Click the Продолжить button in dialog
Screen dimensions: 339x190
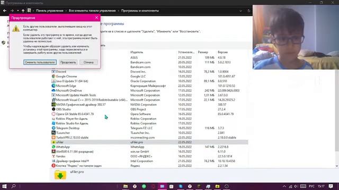[x=68, y=62]
